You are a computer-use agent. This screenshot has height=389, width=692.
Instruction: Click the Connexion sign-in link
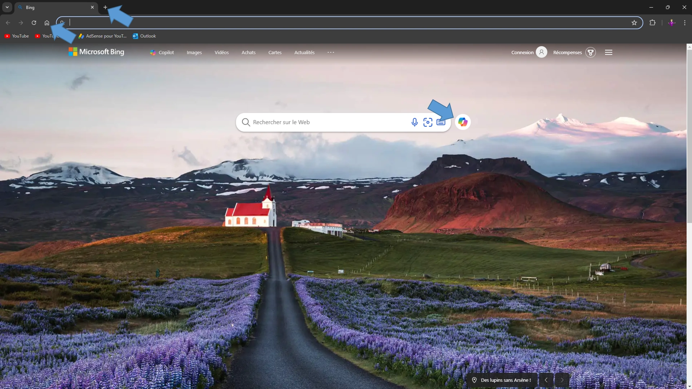click(x=522, y=53)
